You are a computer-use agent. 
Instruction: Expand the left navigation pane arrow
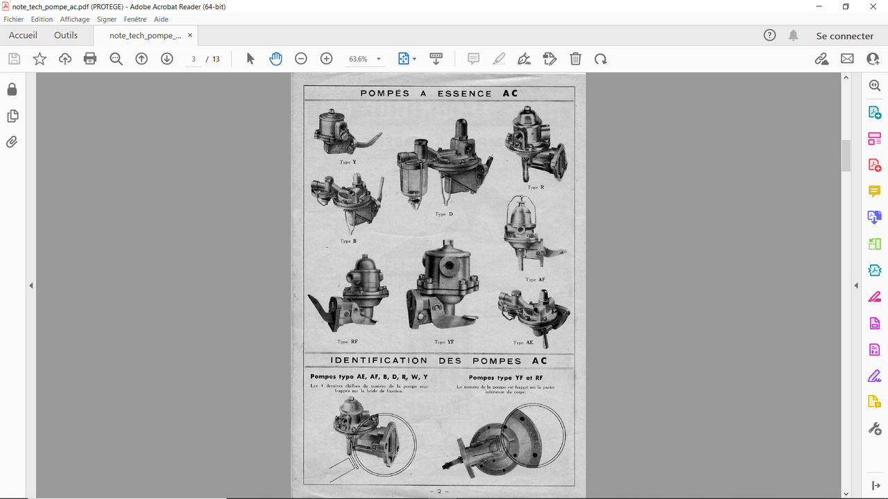point(31,286)
